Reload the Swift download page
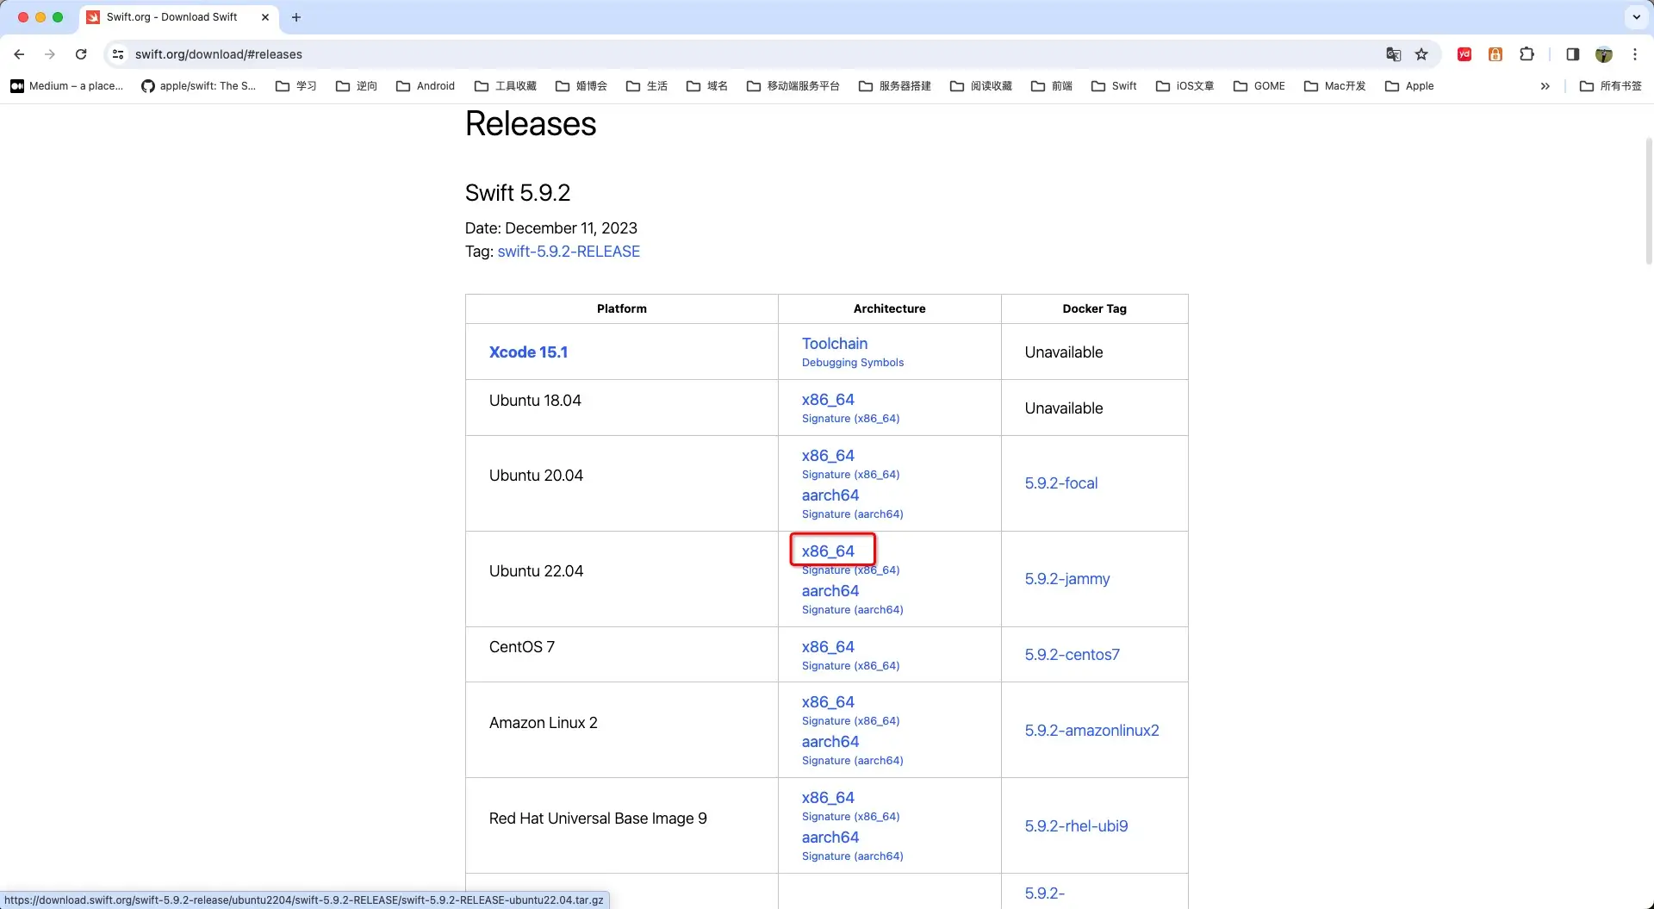 [x=81, y=54]
